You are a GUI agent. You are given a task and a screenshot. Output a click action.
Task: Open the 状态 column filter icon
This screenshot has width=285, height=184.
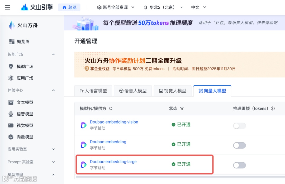(x=182, y=108)
